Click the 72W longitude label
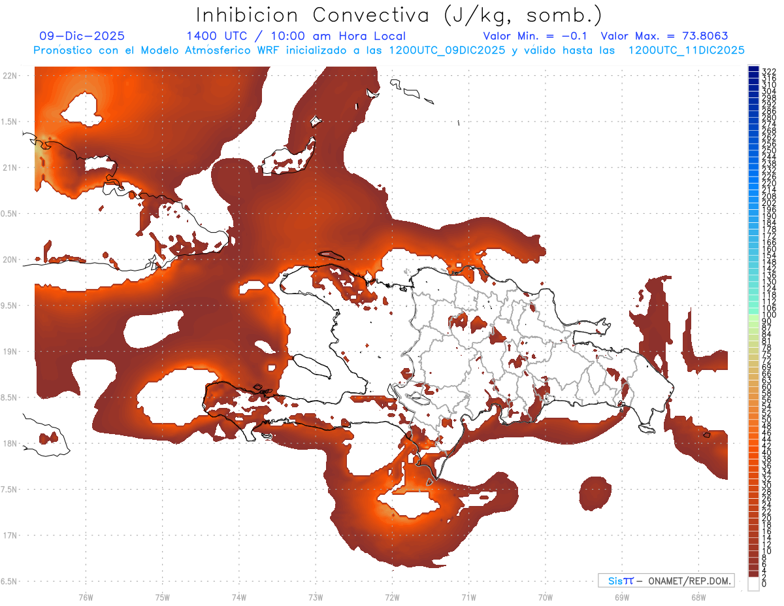Screen dimensions: 784x606 [392, 597]
